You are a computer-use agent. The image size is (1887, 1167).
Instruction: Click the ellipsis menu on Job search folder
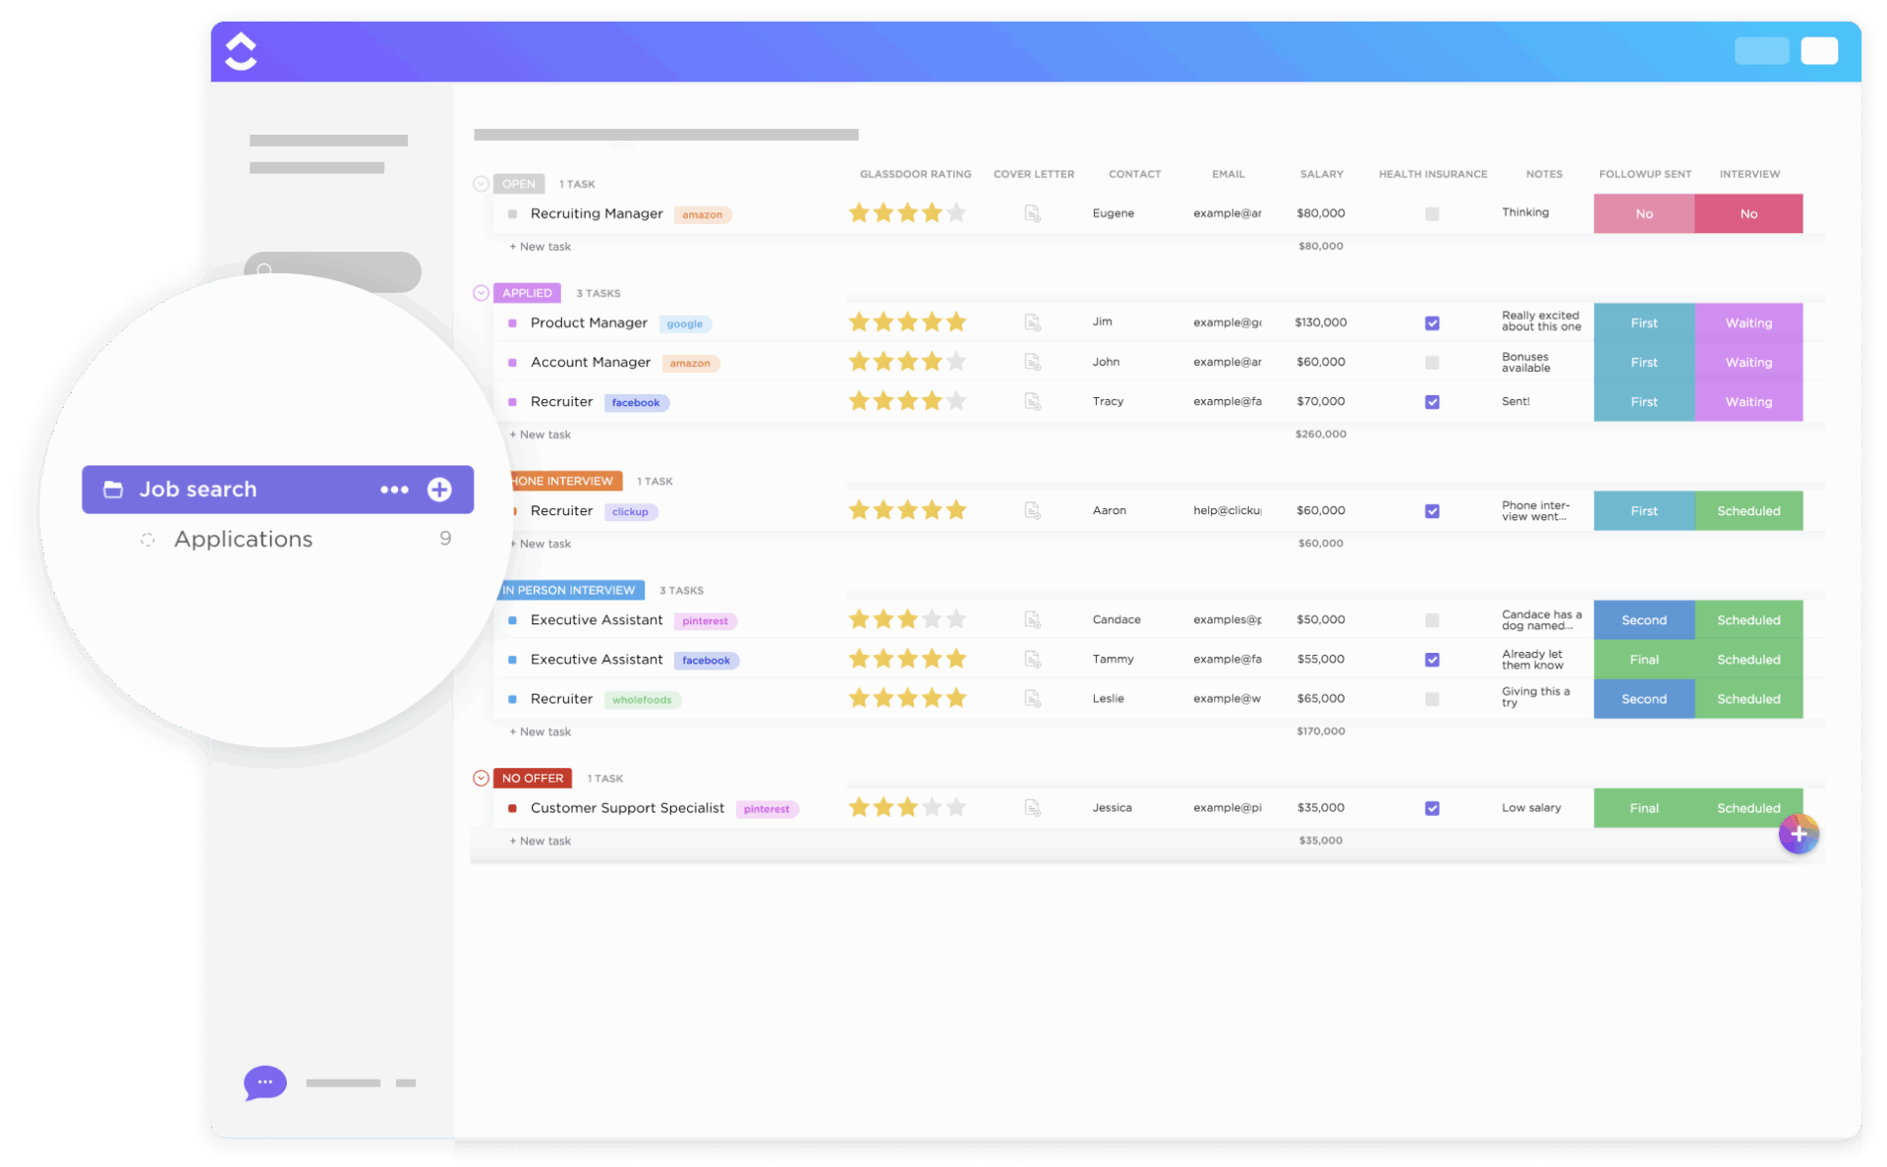point(394,489)
